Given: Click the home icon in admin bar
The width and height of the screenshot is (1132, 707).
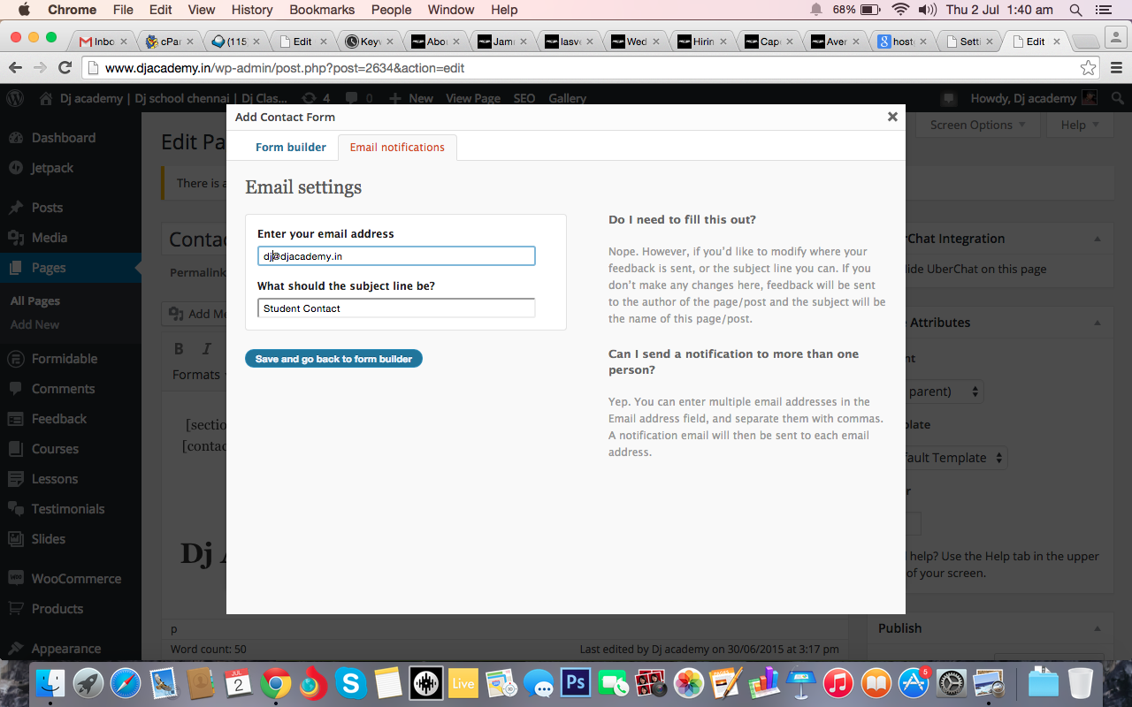Looking at the screenshot, I should pos(46,98).
